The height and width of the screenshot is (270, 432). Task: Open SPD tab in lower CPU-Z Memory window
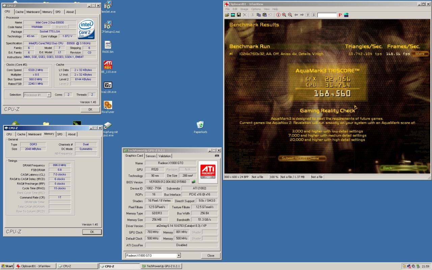[60, 134]
